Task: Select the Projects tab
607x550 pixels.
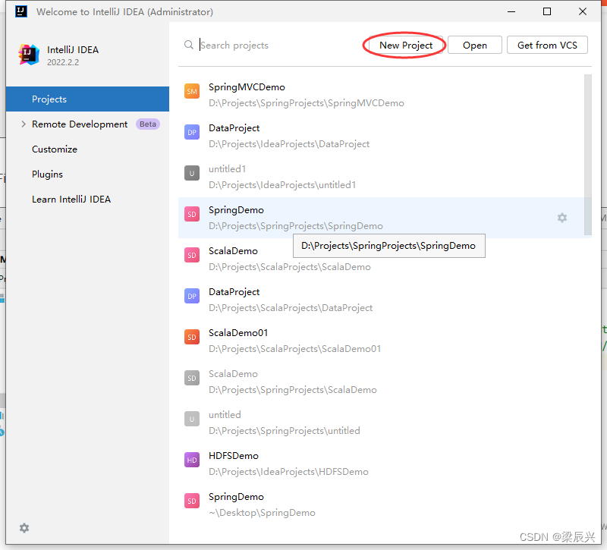Action: 87,99
